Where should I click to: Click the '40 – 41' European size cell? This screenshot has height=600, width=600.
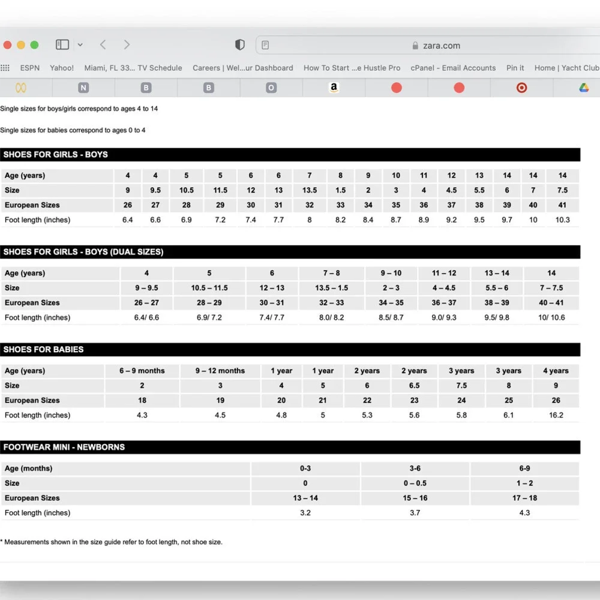click(551, 302)
